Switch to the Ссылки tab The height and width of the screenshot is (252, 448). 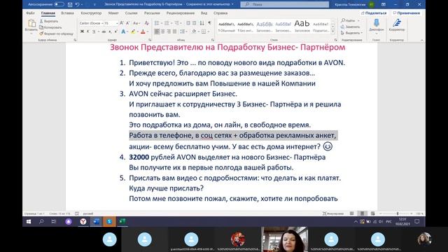pos(131,13)
